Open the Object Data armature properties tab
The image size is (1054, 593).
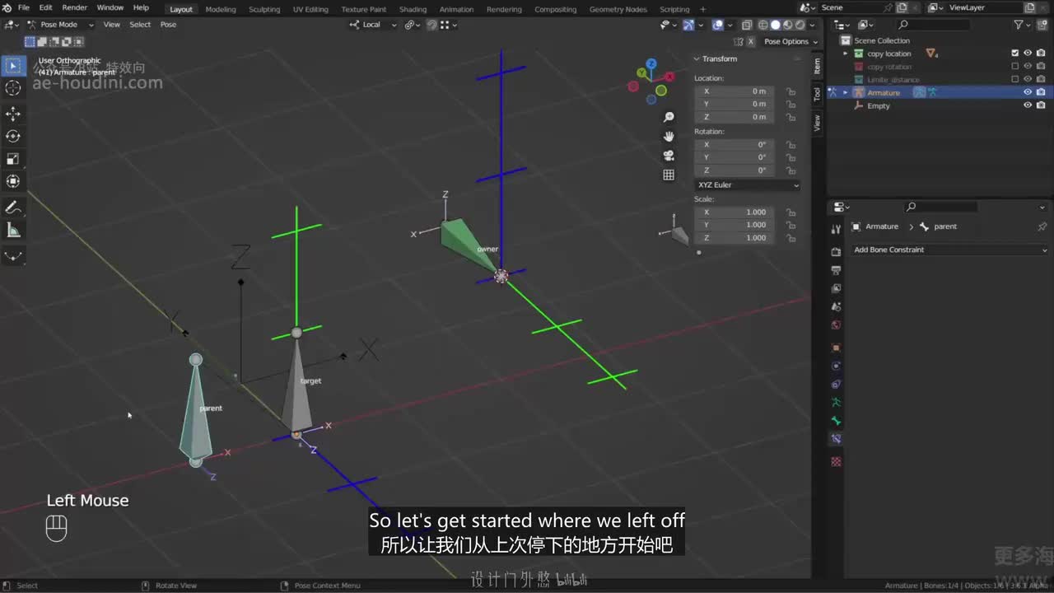point(836,403)
